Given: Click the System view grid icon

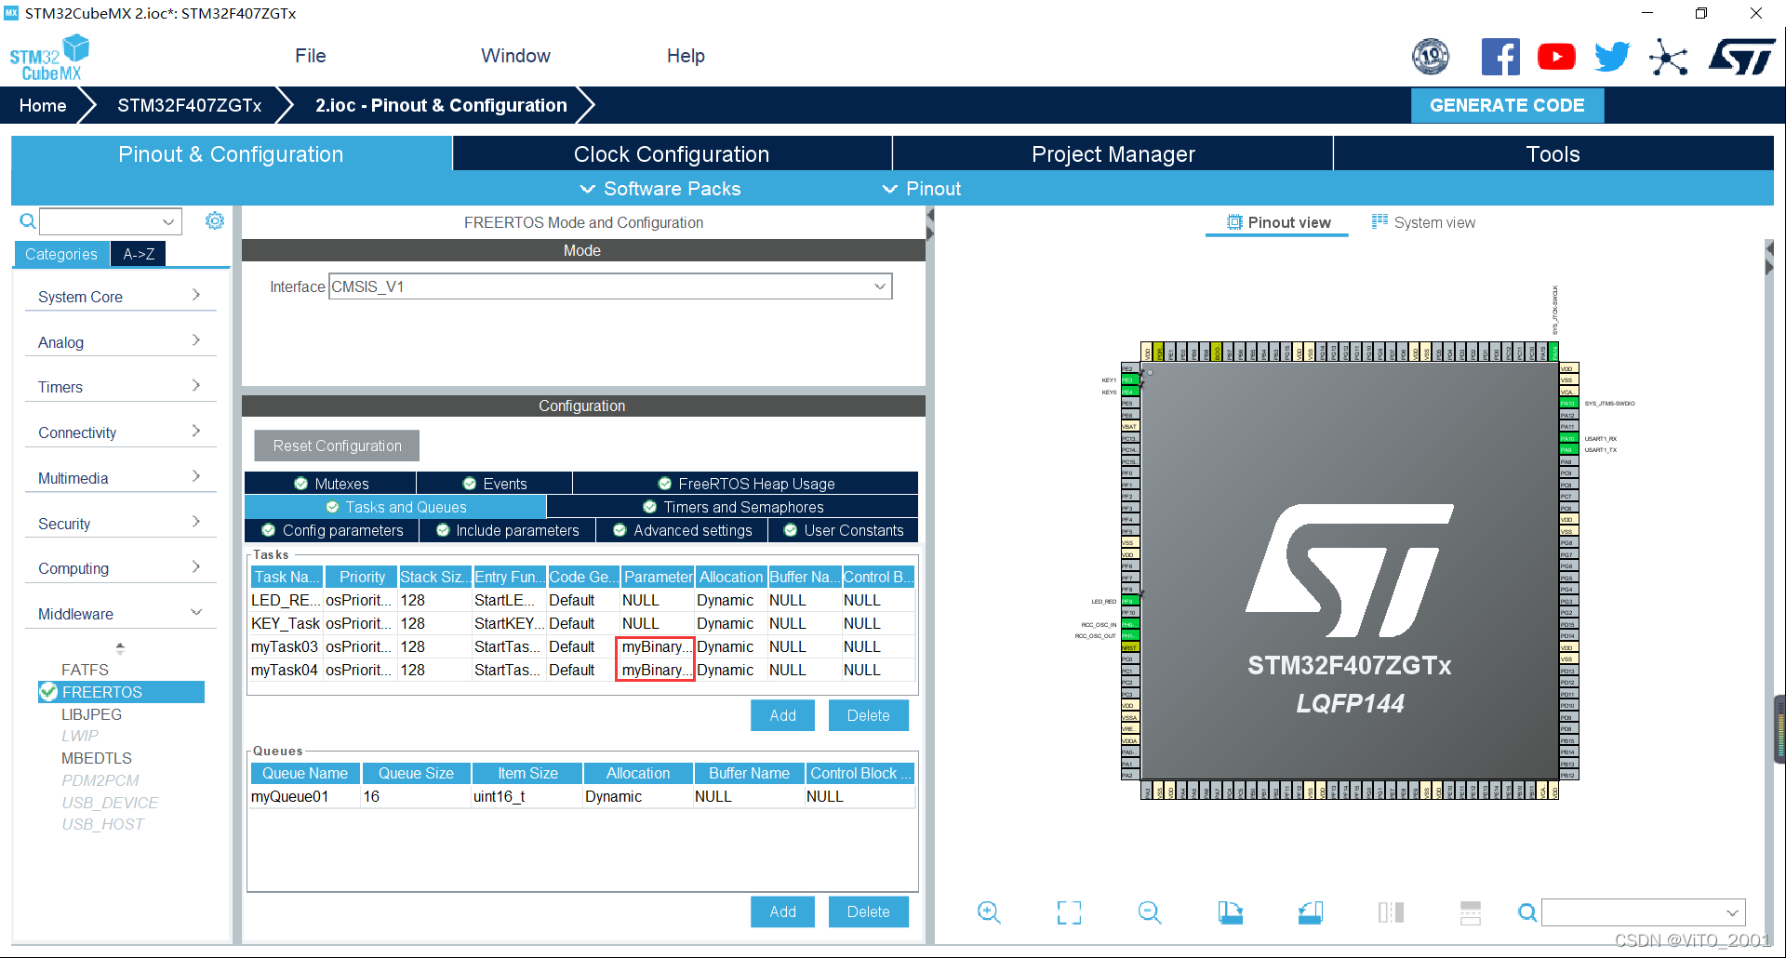Looking at the screenshot, I should point(1379,221).
